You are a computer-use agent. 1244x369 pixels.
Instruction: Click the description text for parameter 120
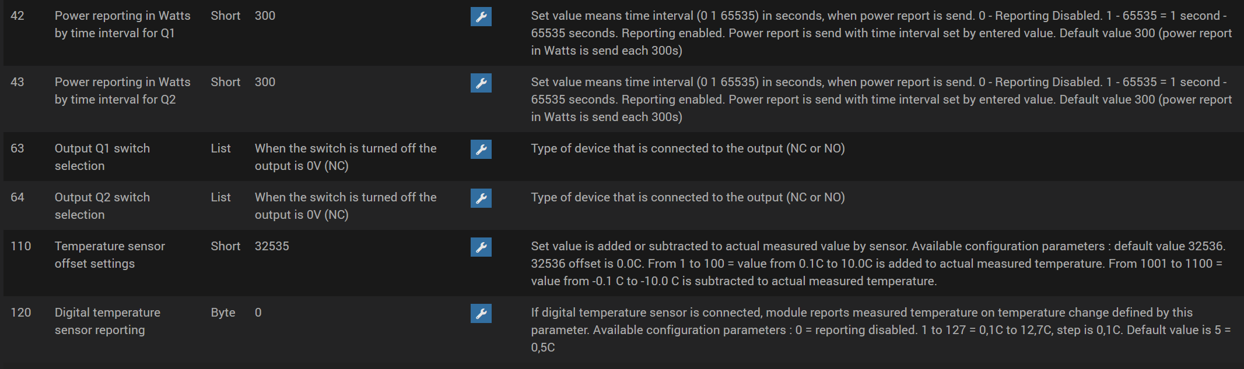click(880, 329)
